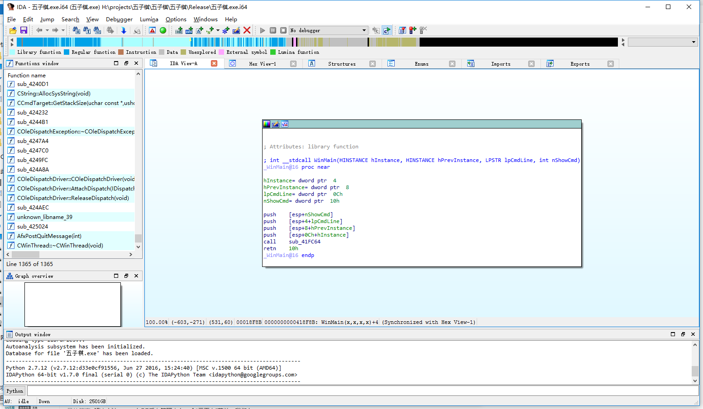
Task: Close the Structures tab
Action: pyautogui.click(x=373, y=64)
